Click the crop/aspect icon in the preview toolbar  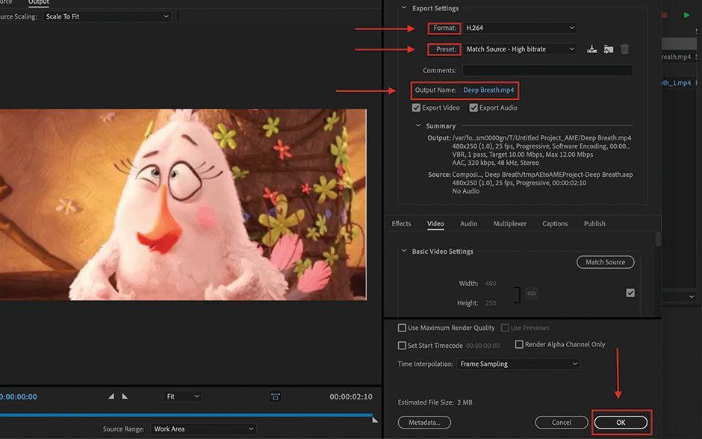(276, 396)
